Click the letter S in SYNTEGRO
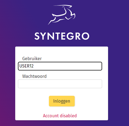The height and width of the screenshot is (126, 129). pyautogui.click(x=37, y=36)
